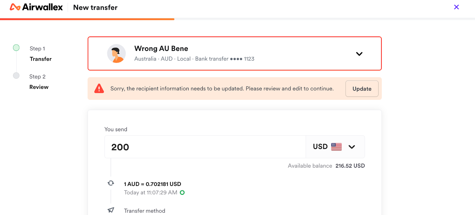Click the paper plane transfer method icon
The height and width of the screenshot is (215, 475).
[x=111, y=210]
